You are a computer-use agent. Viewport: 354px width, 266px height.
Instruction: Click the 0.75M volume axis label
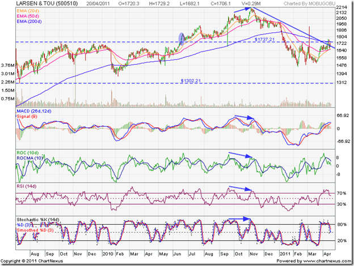(x=8, y=99)
